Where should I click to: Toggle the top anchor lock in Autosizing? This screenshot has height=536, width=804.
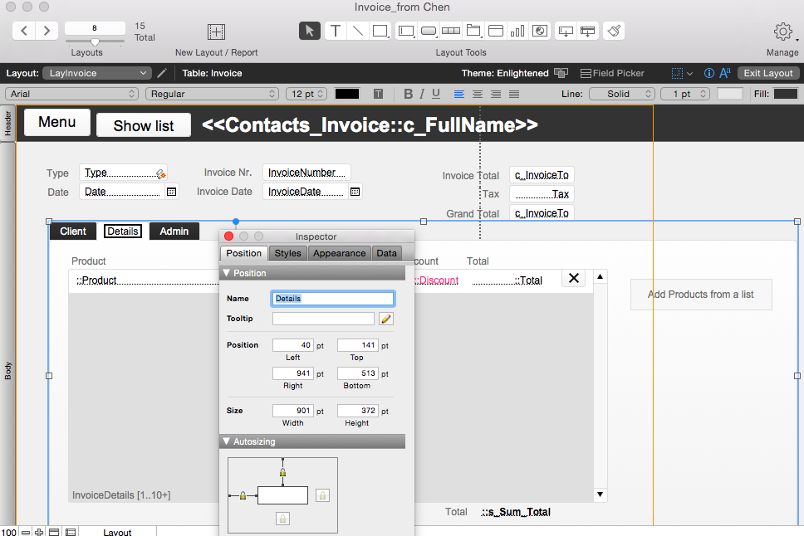pos(282,472)
